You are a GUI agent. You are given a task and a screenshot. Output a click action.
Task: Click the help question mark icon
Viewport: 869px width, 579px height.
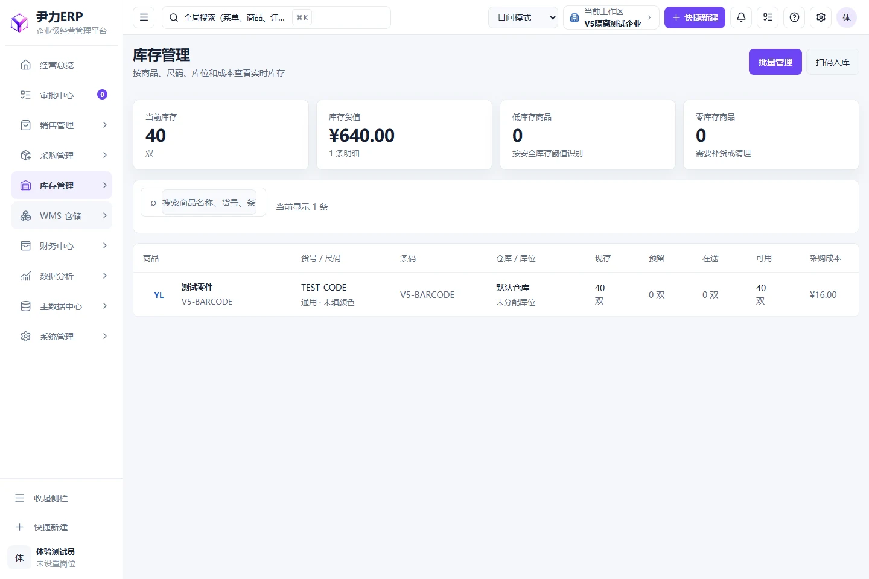click(794, 17)
